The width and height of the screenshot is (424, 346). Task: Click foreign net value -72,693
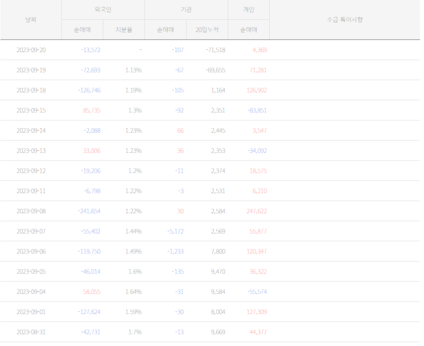tap(91, 70)
